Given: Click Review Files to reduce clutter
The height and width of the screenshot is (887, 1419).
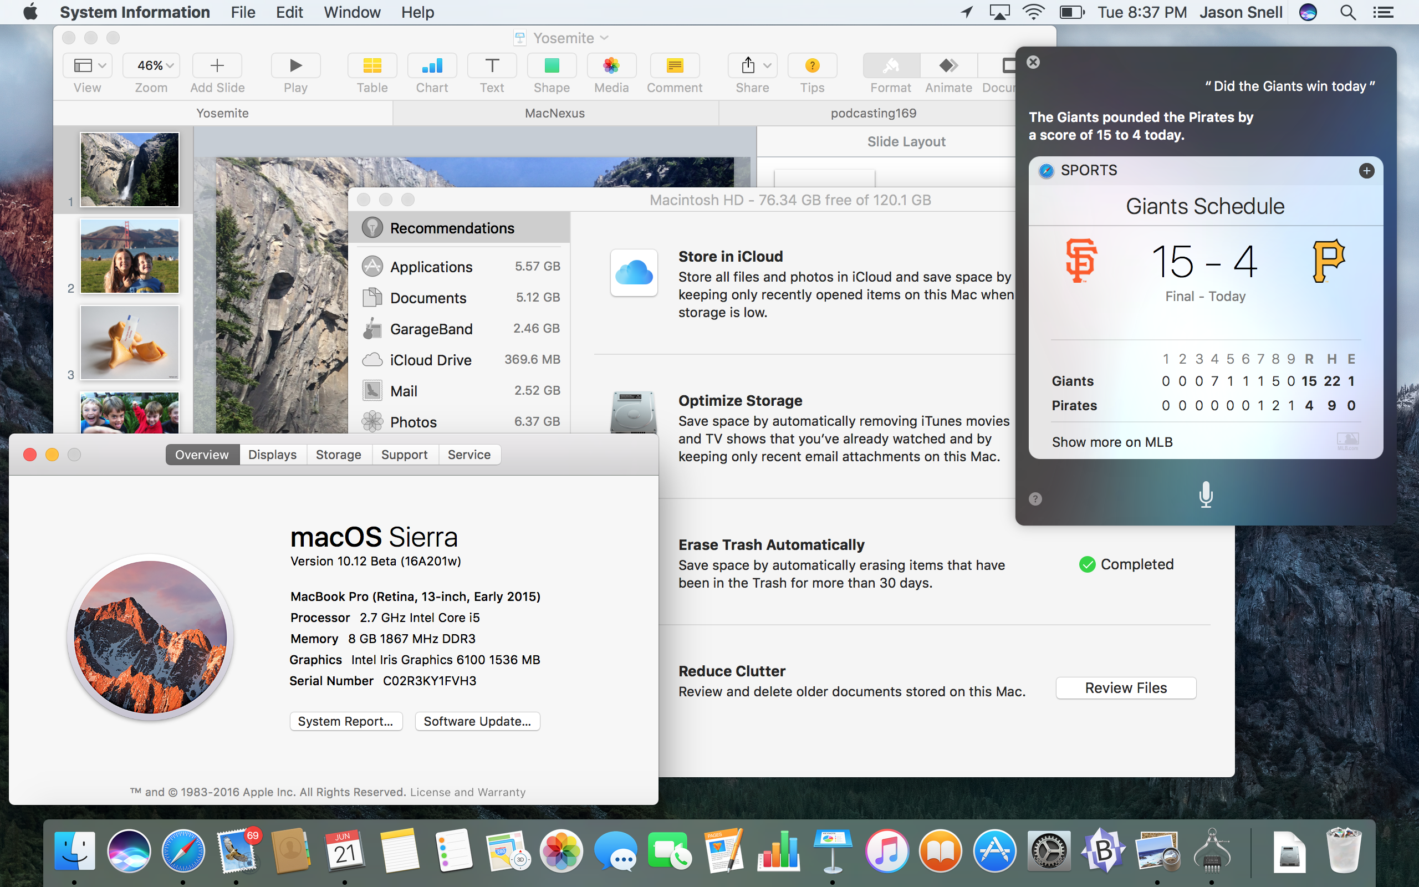Looking at the screenshot, I should click(x=1126, y=688).
